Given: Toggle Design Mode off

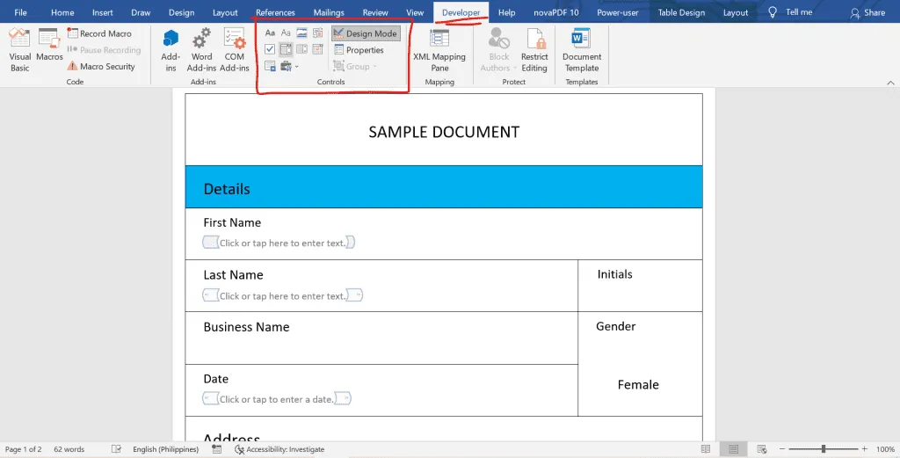Looking at the screenshot, I should (x=365, y=33).
